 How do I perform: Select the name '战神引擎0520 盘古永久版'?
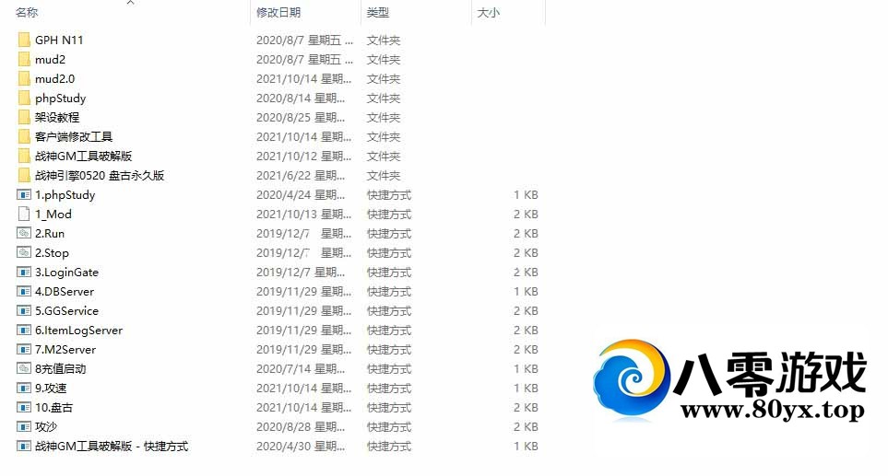tap(100, 175)
